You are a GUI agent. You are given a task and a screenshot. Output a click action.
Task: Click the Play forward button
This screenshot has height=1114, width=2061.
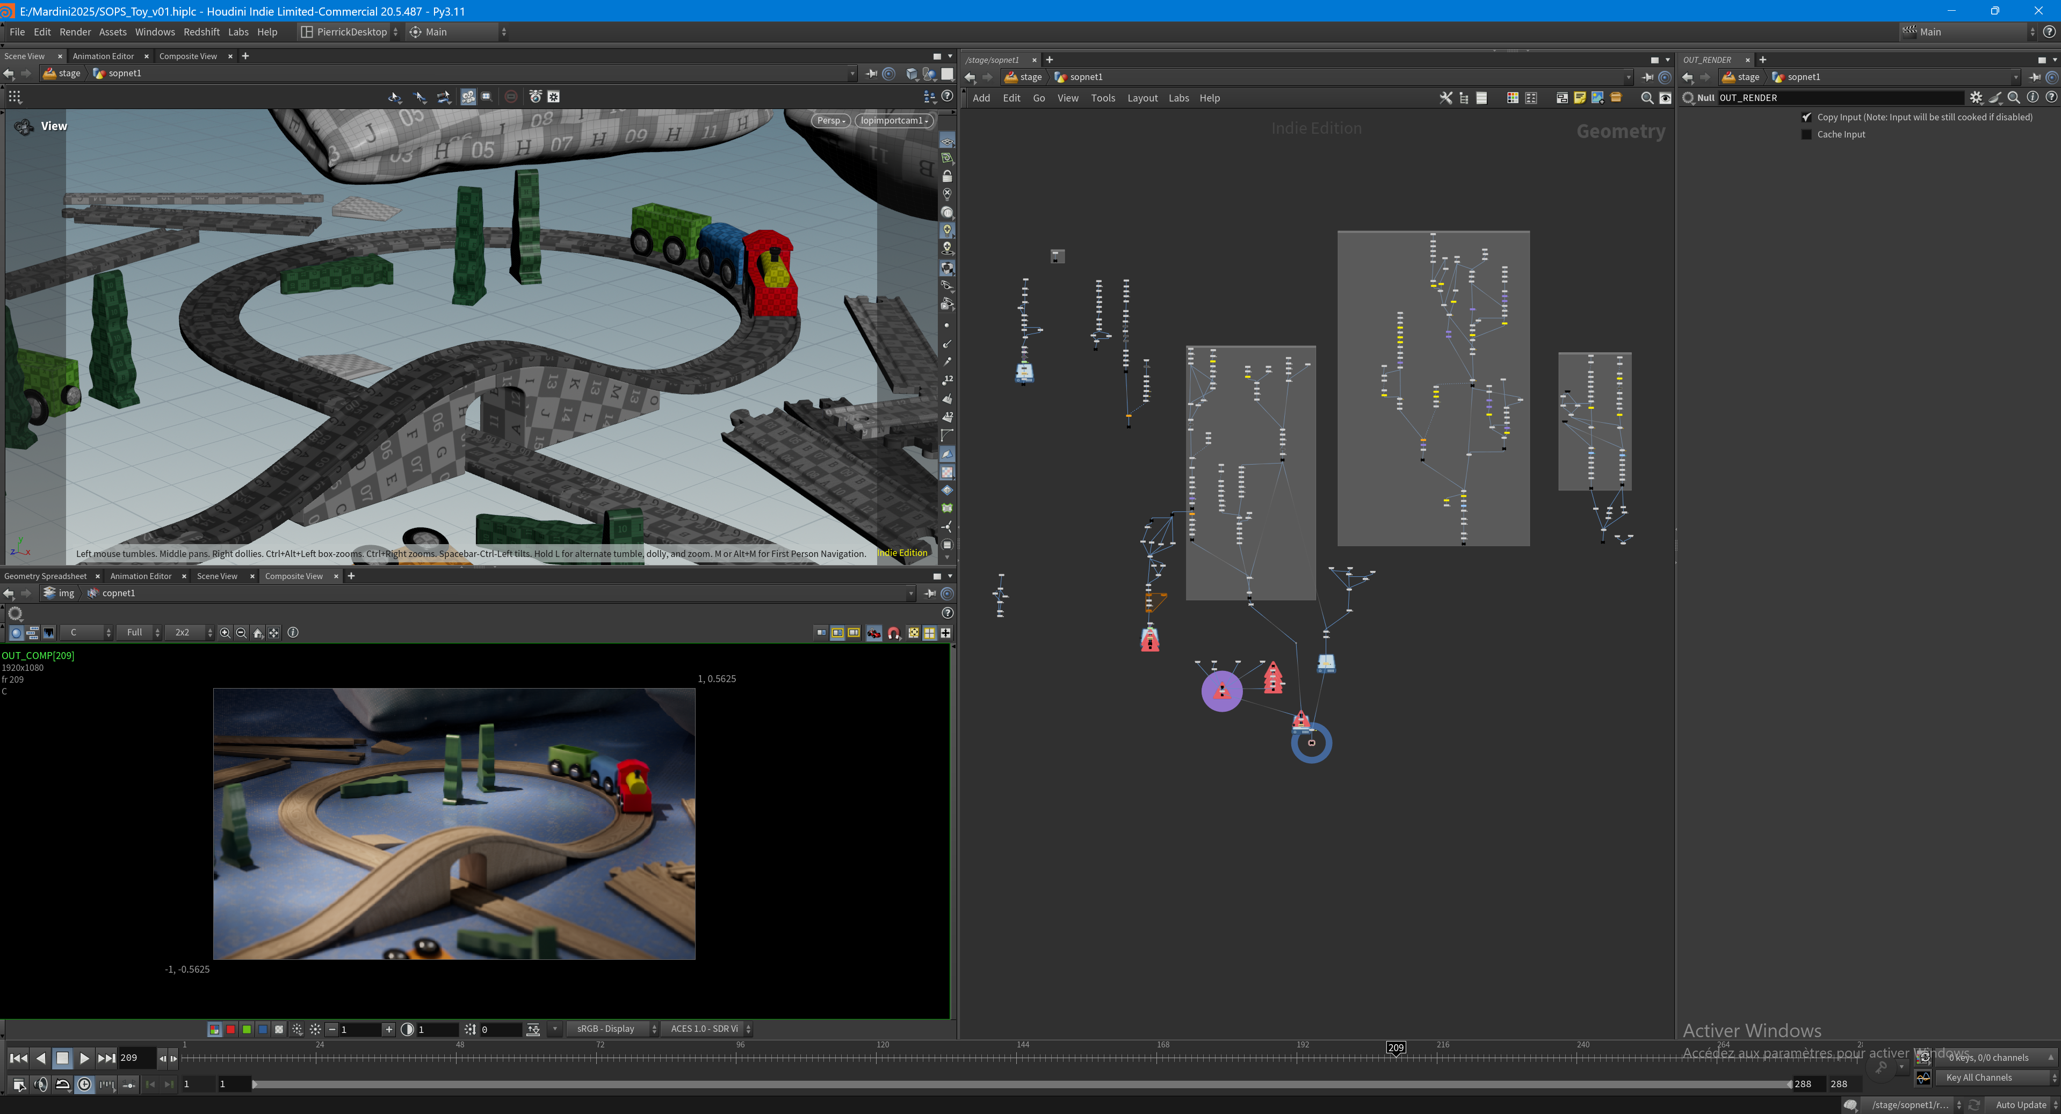point(84,1058)
